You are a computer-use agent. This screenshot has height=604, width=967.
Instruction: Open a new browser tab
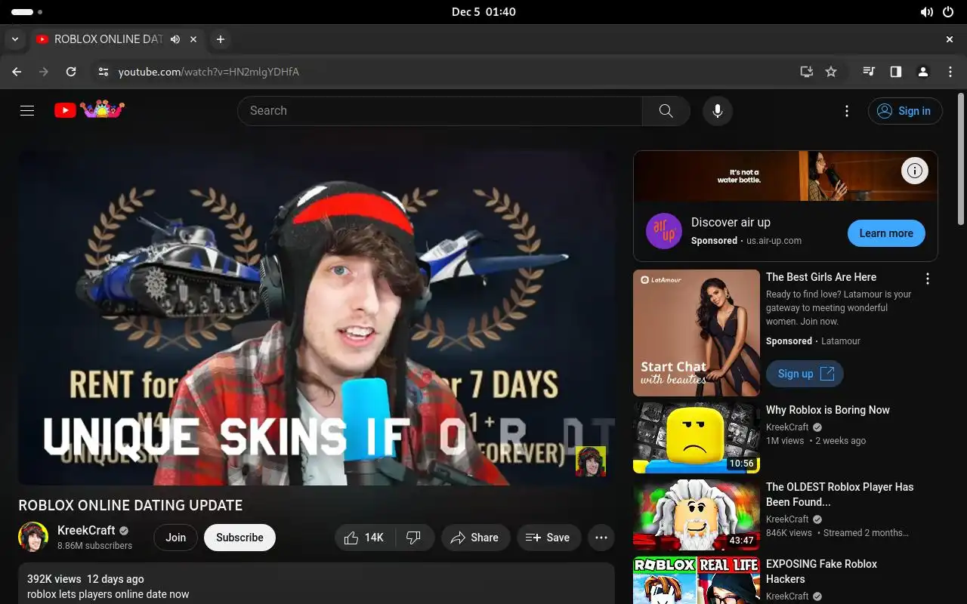click(x=220, y=39)
